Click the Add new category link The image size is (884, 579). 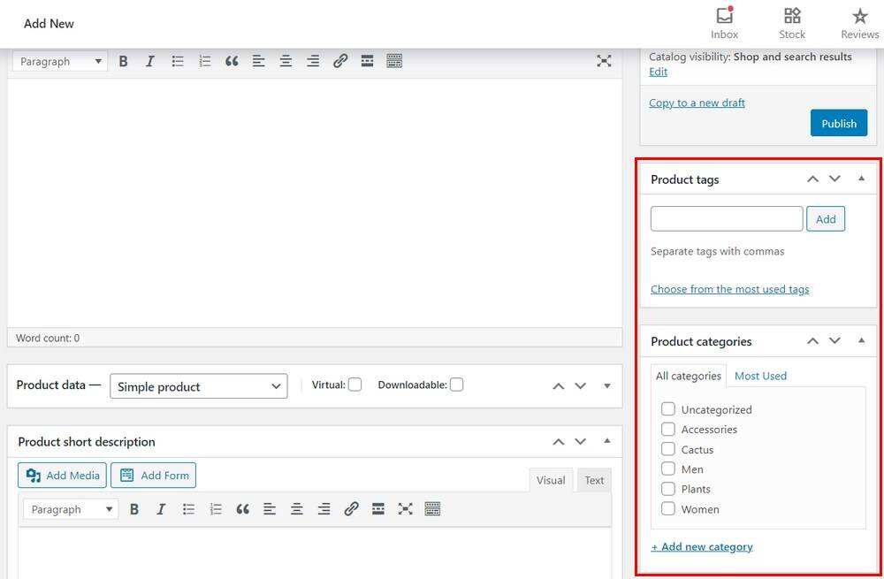[x=702, y=546]
